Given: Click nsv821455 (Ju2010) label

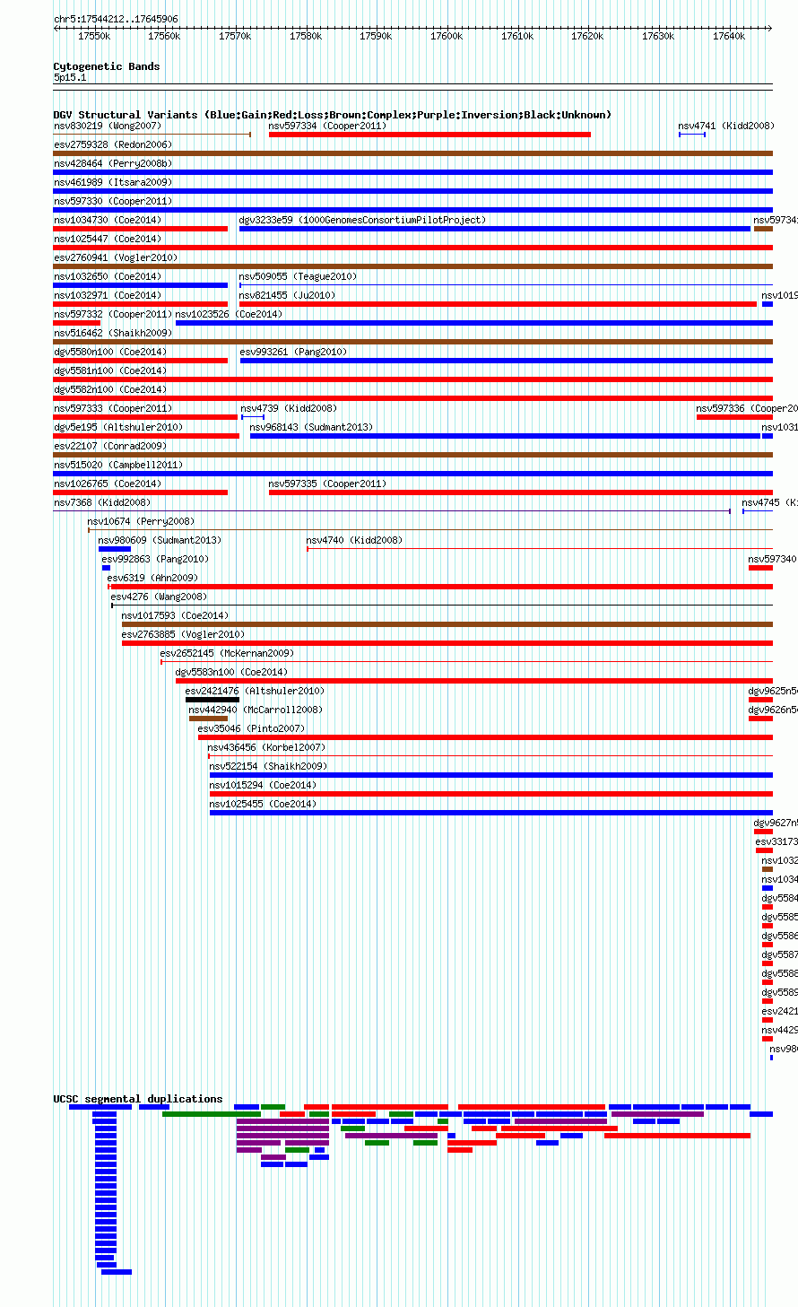Looking at the screenshot, I should [287, 295].
